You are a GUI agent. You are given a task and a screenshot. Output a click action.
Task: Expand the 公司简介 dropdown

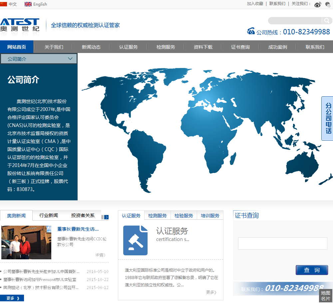click(39, 59)
